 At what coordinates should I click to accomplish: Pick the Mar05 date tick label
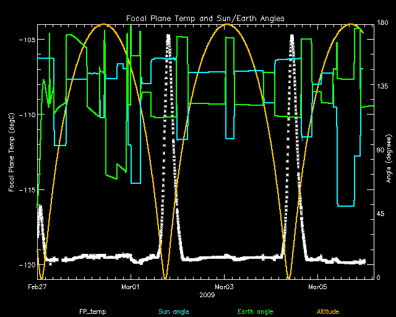pos(317,287)
